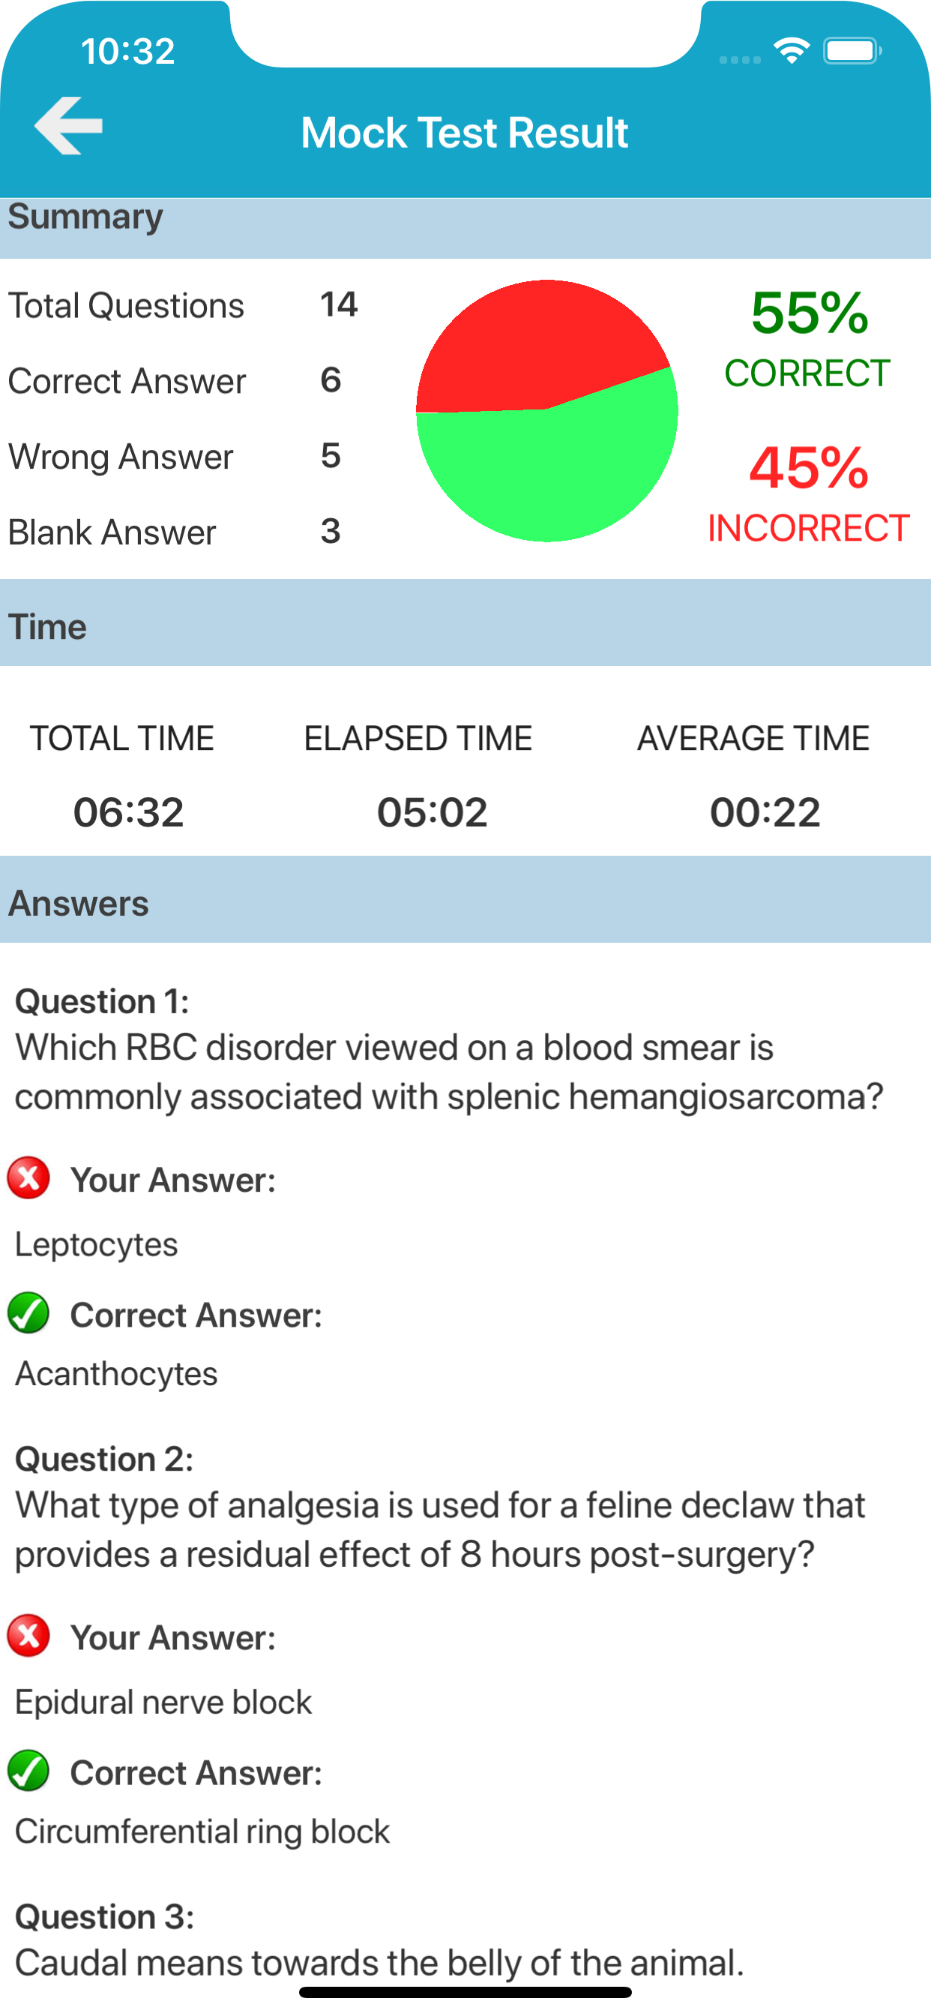Click green checkmark icon for Question 1
931x2016 pixels.
pyautogui.click(x=29, y=1313)
